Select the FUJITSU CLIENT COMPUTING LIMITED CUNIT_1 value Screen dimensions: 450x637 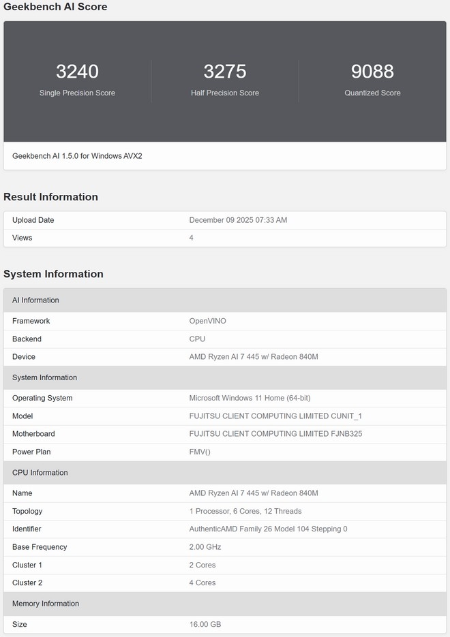coord(275,416)
